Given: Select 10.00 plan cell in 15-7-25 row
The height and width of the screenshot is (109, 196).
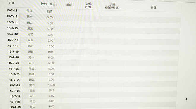Looking at the screenshot, I should (51, 85).
